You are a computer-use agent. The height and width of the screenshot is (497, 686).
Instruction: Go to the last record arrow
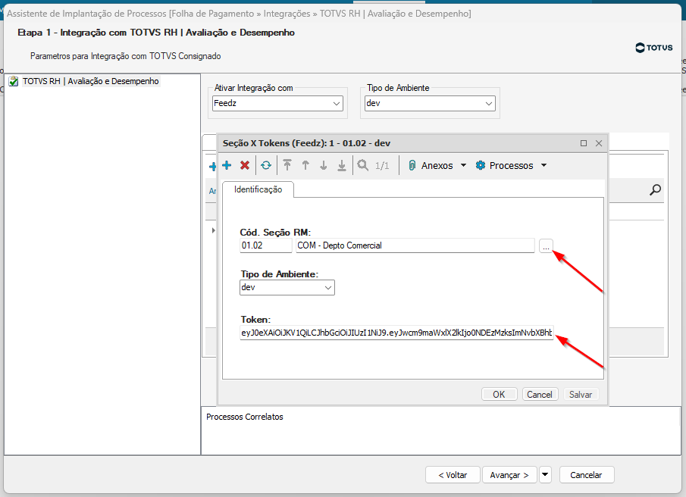342,165
